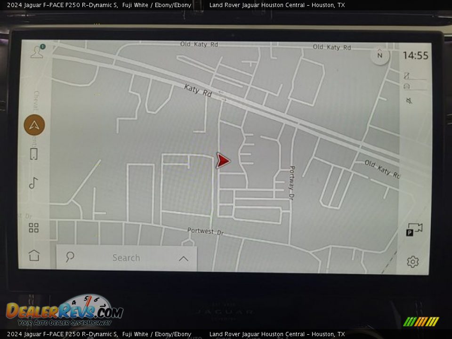452x339 pixels.
Task: Open the driver profile icon
Action: [x=38, y=52]
